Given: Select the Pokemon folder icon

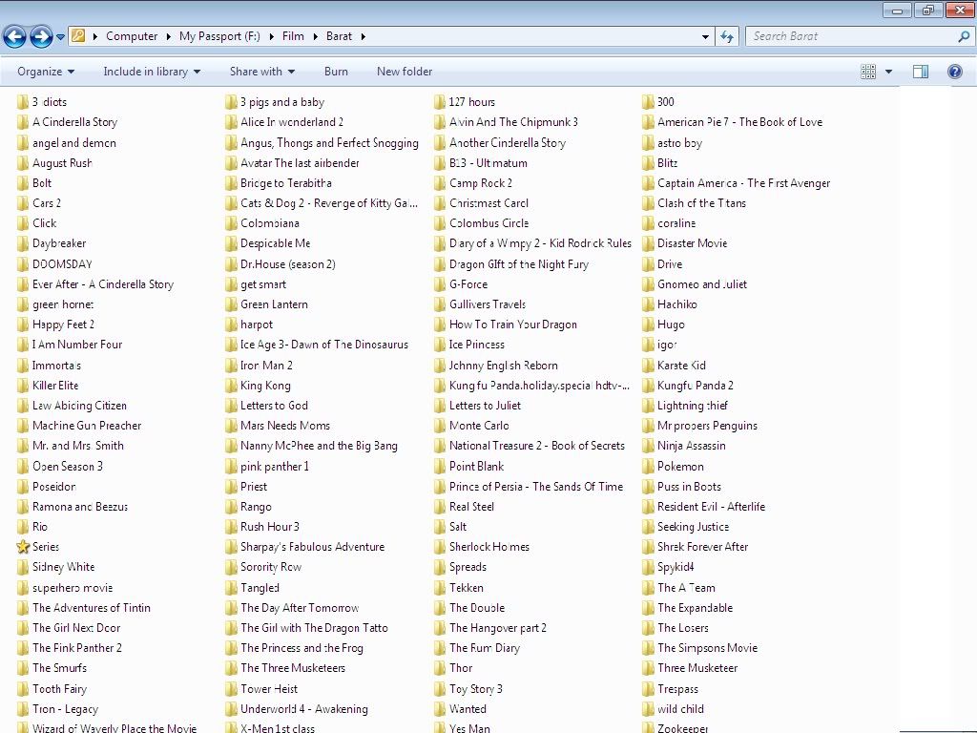Looking at the screenshot, I should (x=648, y=466).
